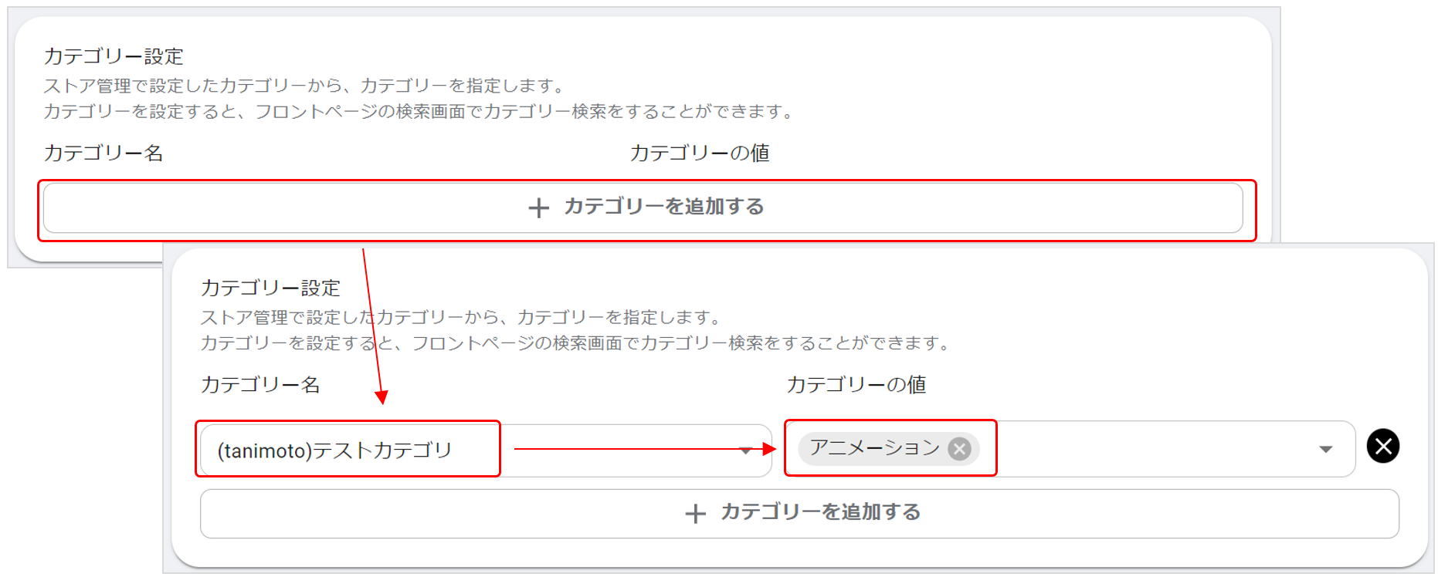Click the カテゴリー設定 heading in the empty panel
This screenshot has width=1438, height=577.
(x=114, y=56)
